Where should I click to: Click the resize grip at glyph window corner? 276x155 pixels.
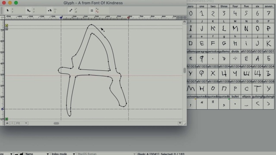click(185, 124)
